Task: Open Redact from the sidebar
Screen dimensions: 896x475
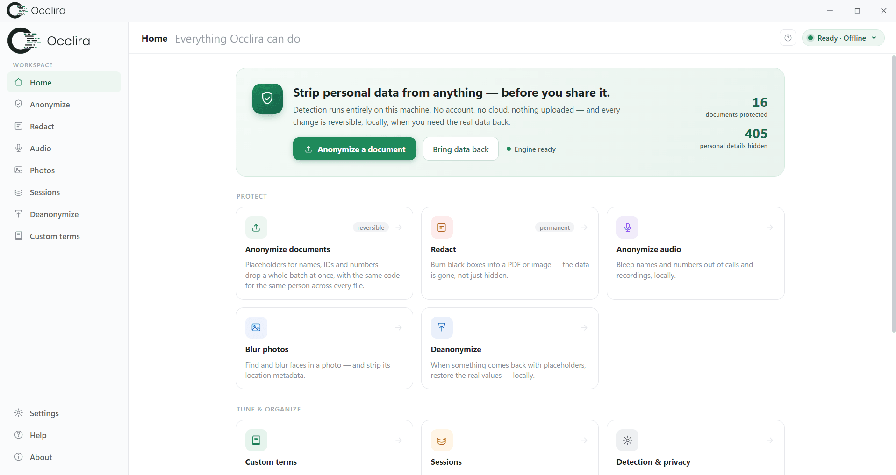Action: (64, 126)
